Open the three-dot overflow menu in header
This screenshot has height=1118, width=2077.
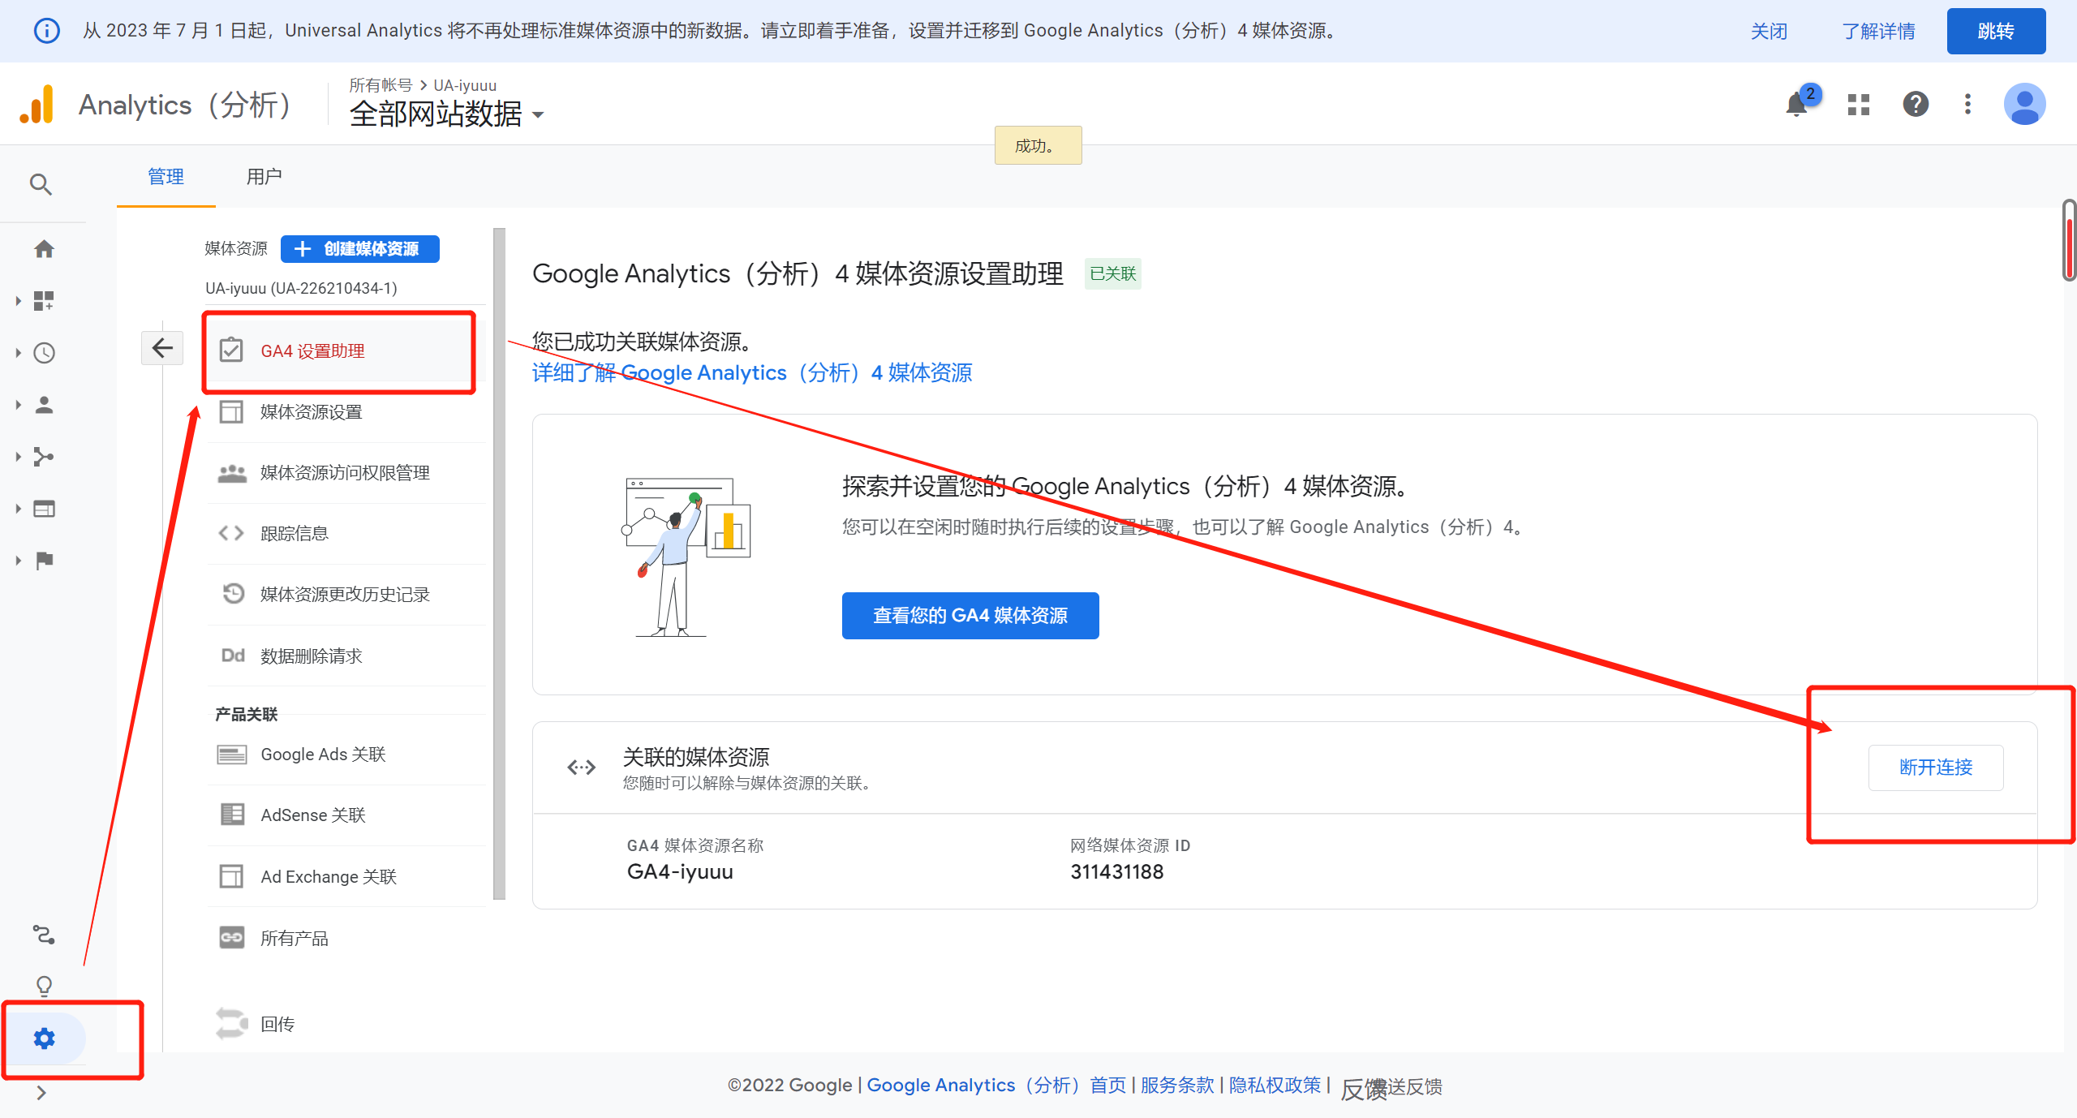click(1967, 104)
